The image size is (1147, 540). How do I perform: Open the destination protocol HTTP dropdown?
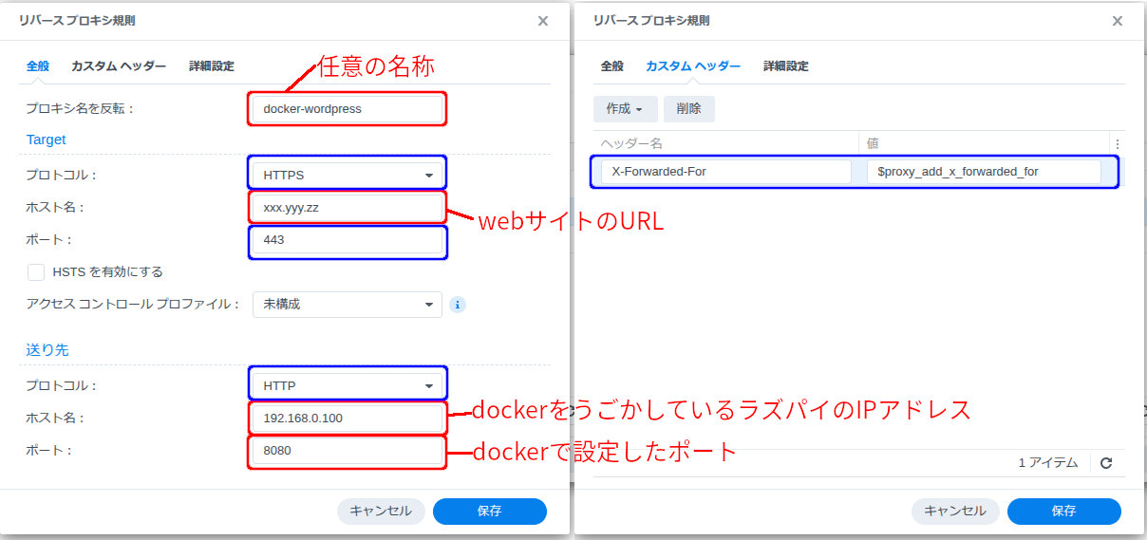[x=347, y=386]
